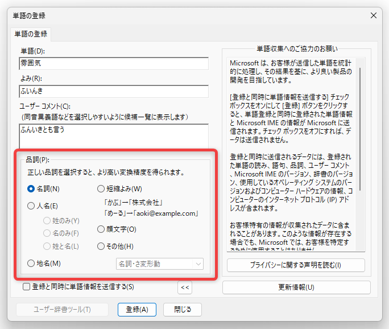389x329 pixels.
Task: Click the 単語収集へのご協力のお願い heading
Action: (x=297, y=49)
